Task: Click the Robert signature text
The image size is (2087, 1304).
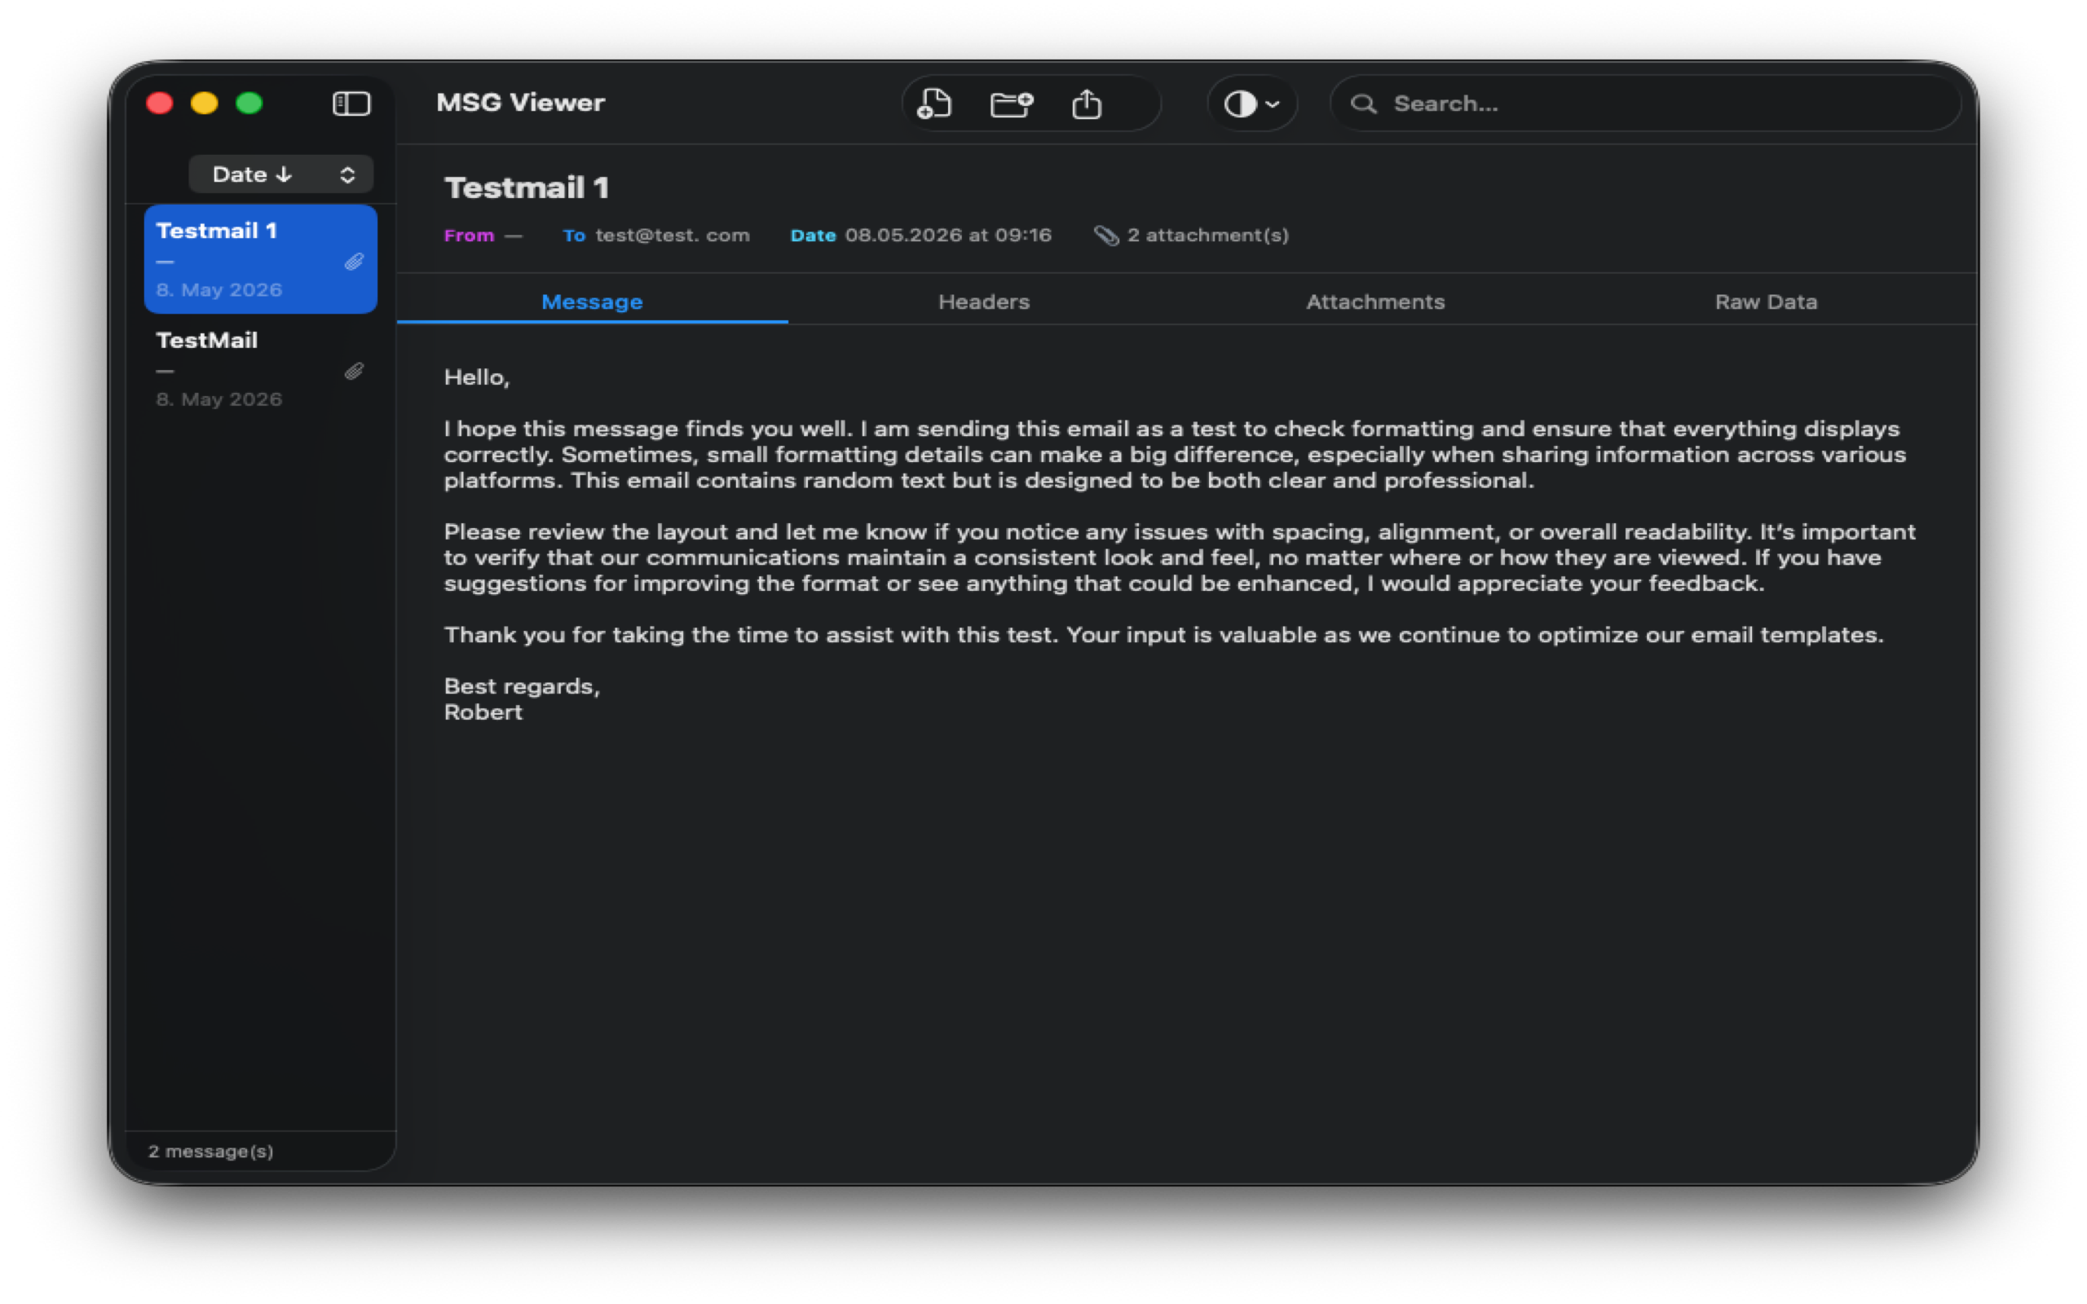Action: (x=483, y=712)
